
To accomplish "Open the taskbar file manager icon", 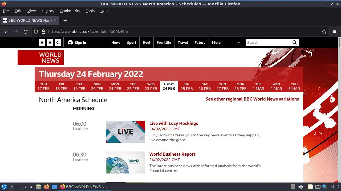I will pos(38,187).
